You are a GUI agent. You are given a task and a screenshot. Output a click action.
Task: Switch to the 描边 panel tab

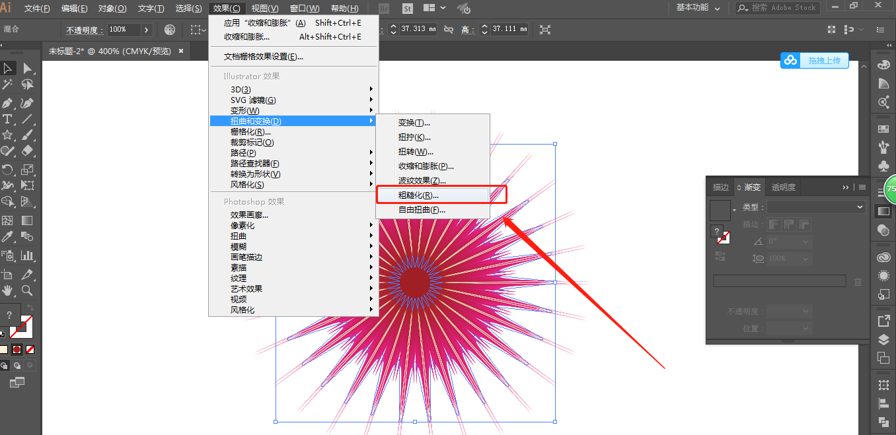720,187
